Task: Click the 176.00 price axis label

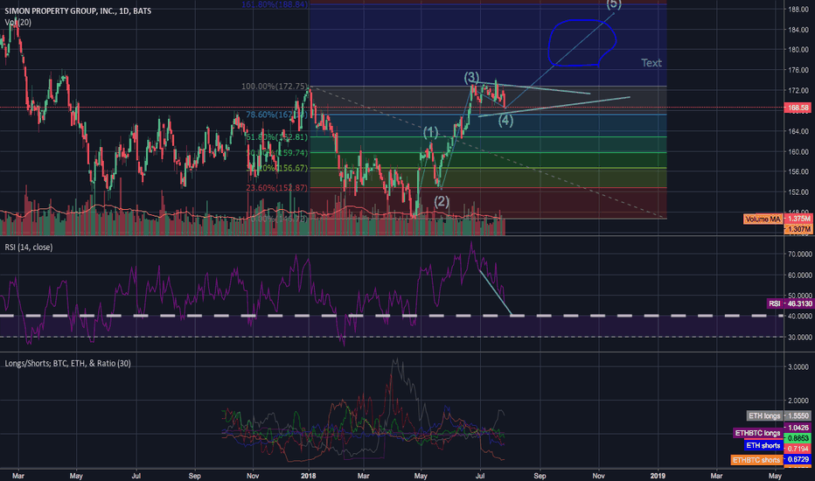Action: (798, 70)
